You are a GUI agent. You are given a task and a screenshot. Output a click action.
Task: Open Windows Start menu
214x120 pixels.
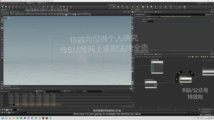click(x=3, y=118)
